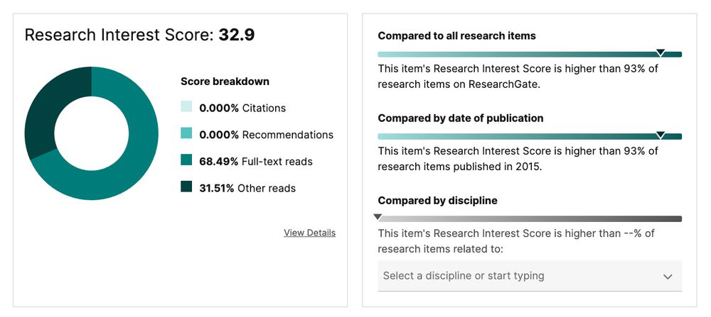
Task: Click the Citations light color swatch
Action: pos(186,108)
